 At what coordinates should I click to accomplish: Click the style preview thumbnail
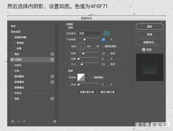coord(150,67)
